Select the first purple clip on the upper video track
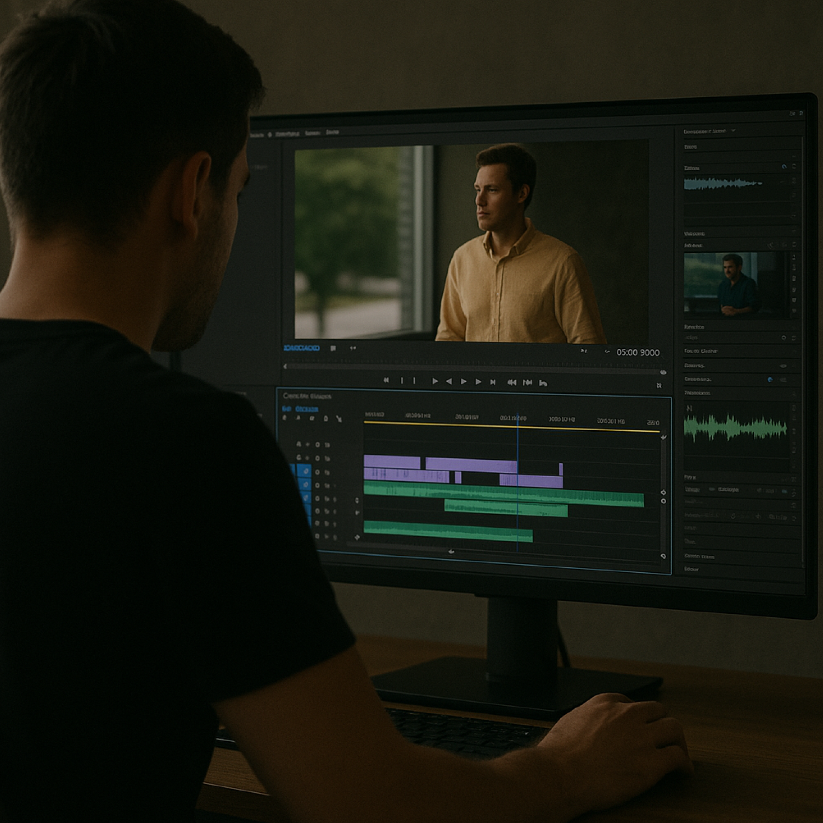The height and width of the screenshot is (823, 823). pyautogui.click(x=392, y=462)
